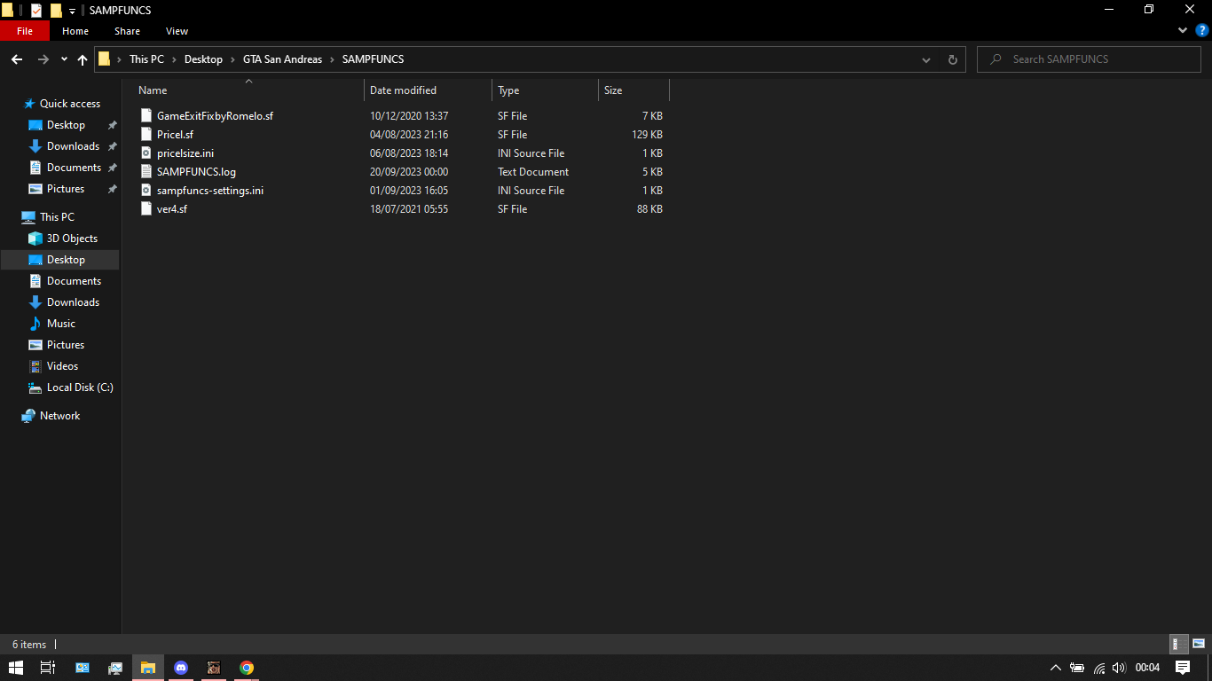Open Customize Quick Access Toolbar dropdown
This screenshot has width=1212, height=681.
(72, 12)
